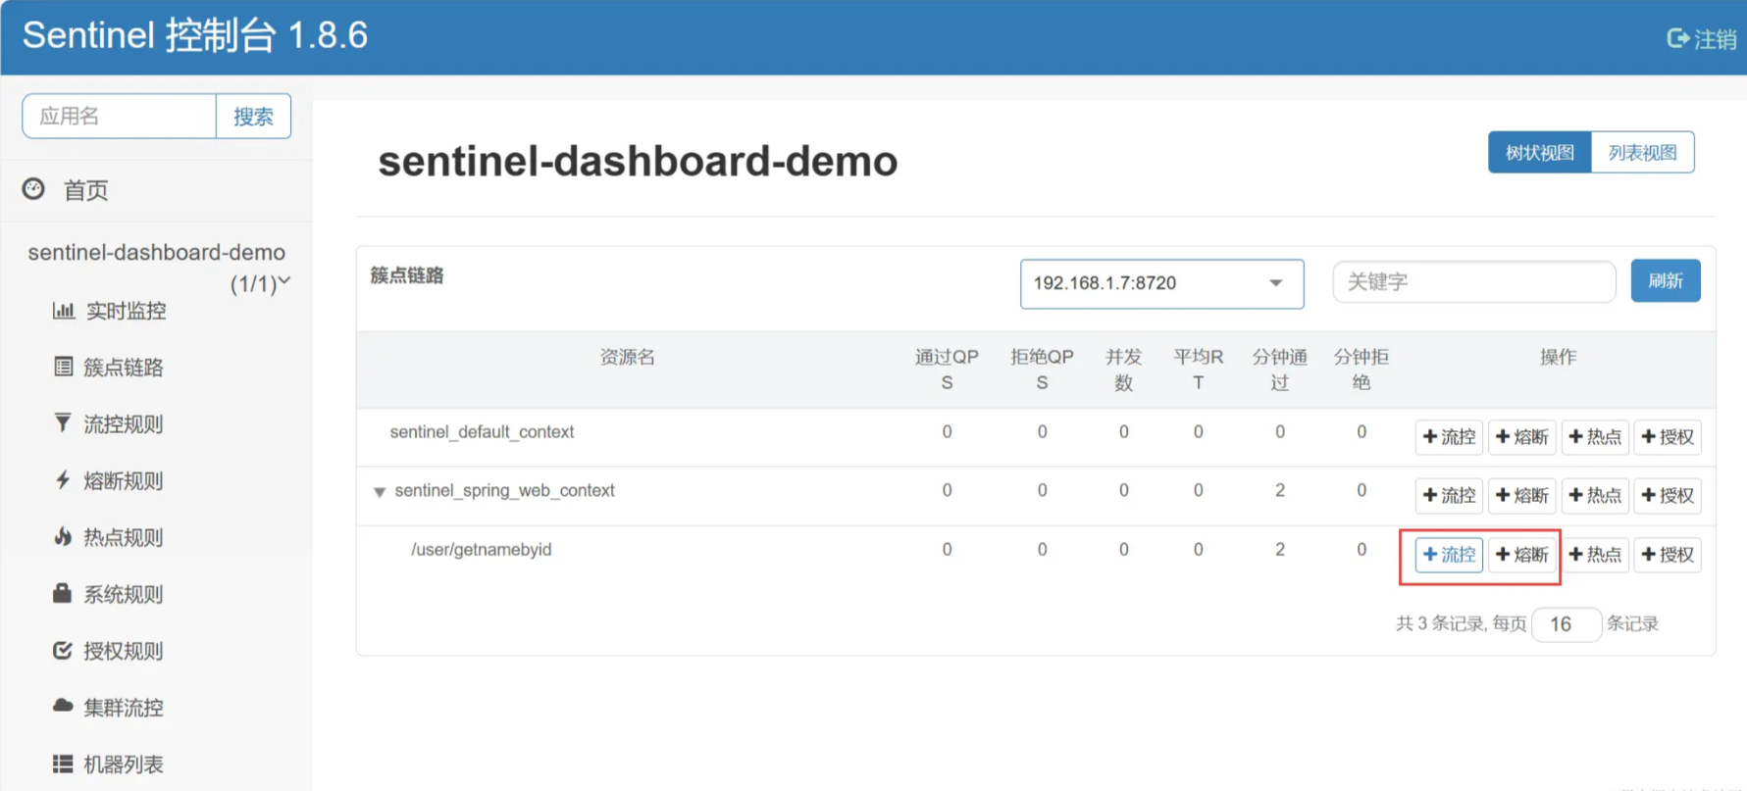
Task: Add 熔断 rule for sentinel_default_context
Action: point(1522,437)
